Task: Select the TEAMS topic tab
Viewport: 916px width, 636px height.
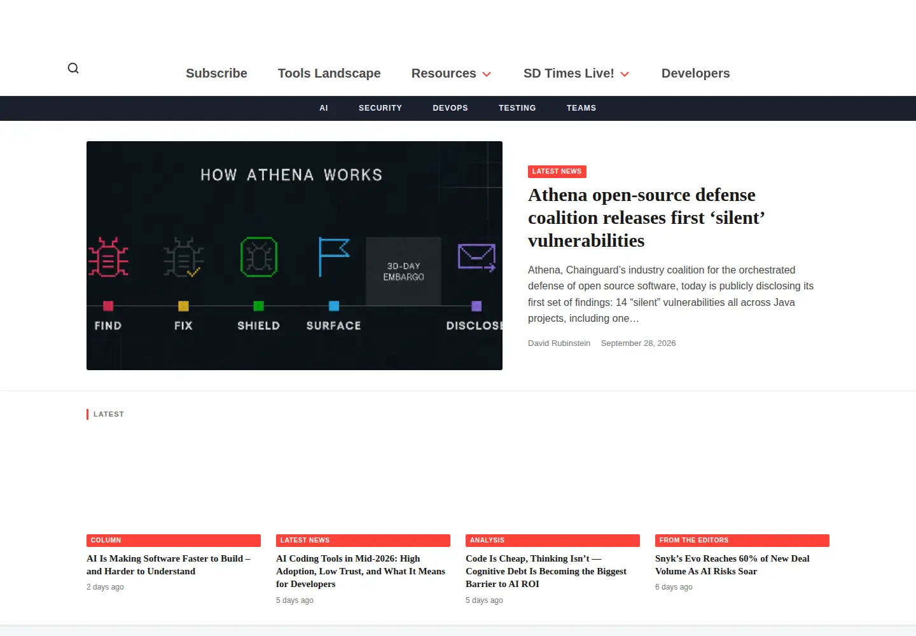Action: point(581,108)
